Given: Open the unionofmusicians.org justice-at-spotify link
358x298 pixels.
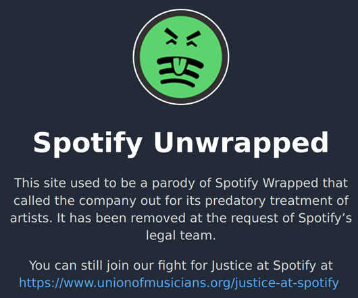Looking at the screenshot, I should pos(179,282).
